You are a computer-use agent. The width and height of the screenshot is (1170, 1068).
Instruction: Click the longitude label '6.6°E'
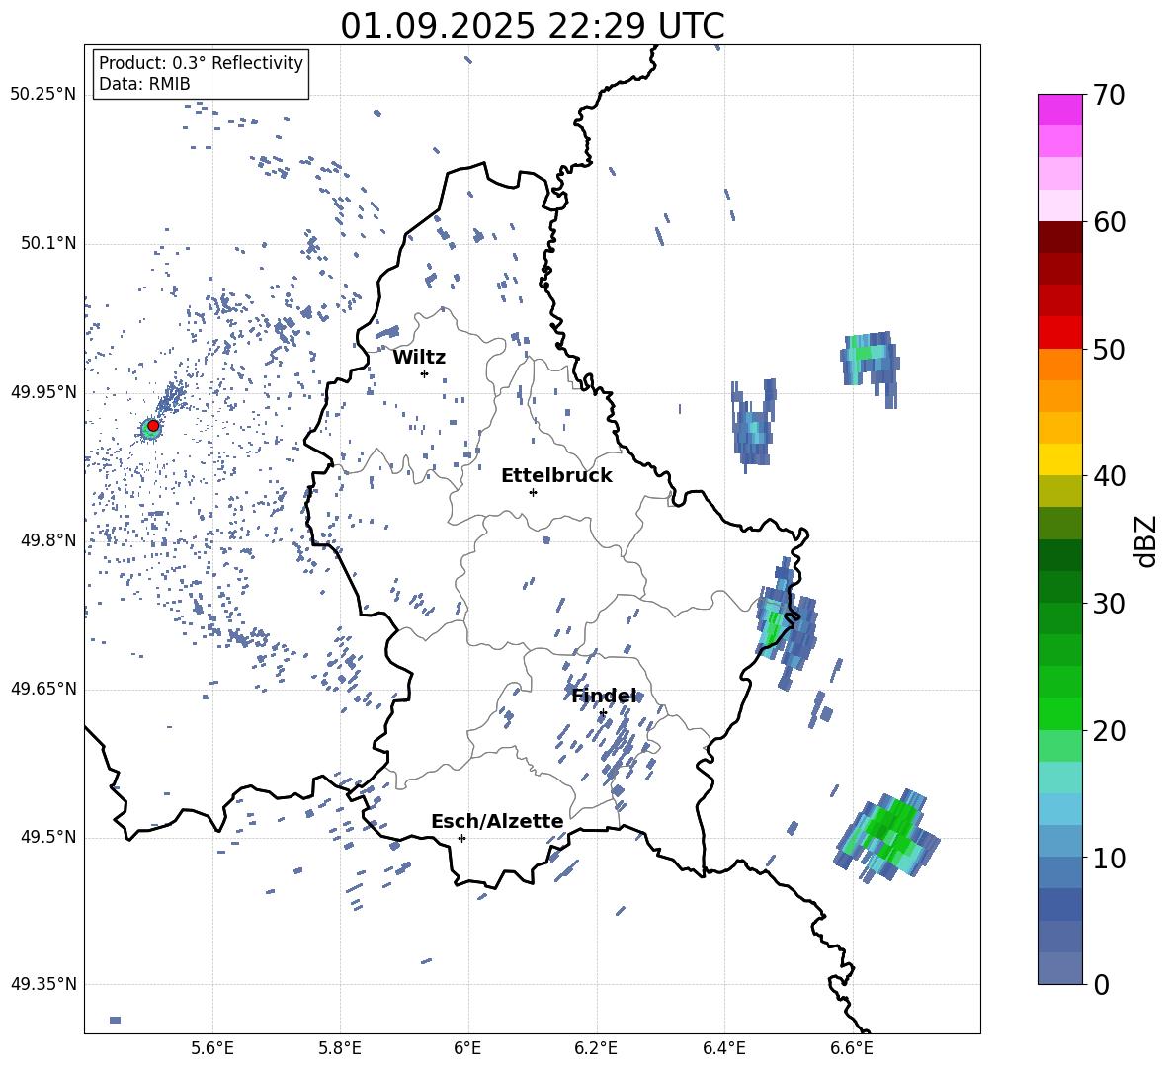pos(852,1048)
